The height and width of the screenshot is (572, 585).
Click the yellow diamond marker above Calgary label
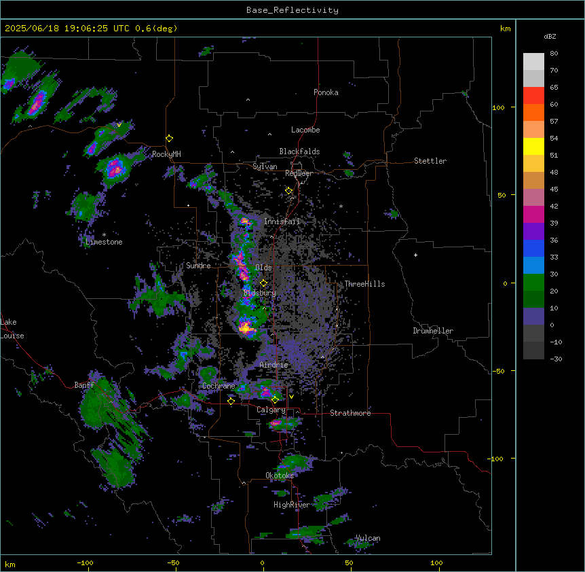275,400
